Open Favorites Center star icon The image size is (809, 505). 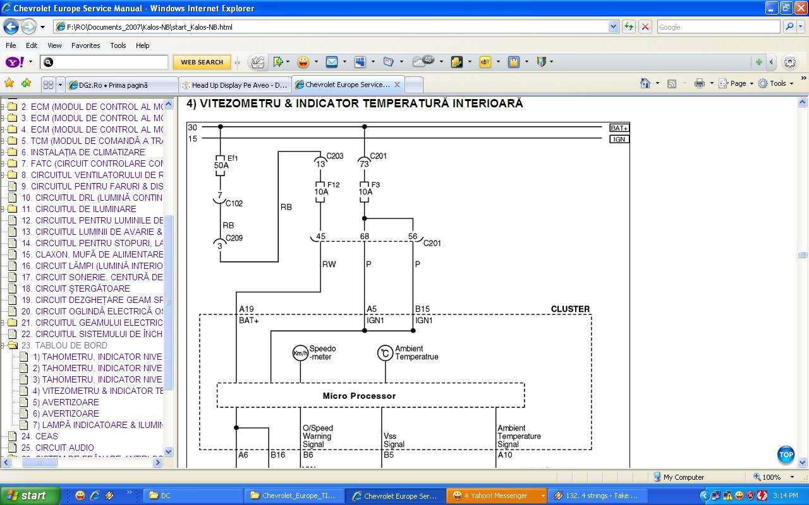pyautogui.click(x=9, y=83)
